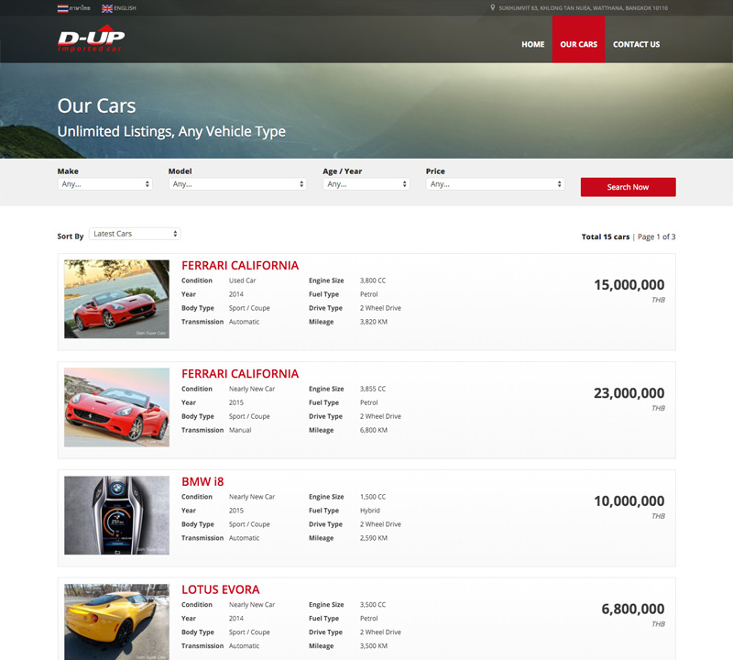Open the OUR CARS menu tab

[x=579, y=39]
